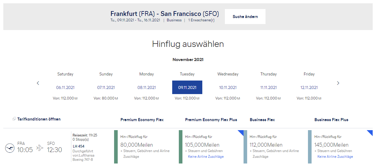Viewport: 376px width, 165px height.
Task: Choose Premium Economy Flex 80,000 Meilen fare
Action: [146, 147]
